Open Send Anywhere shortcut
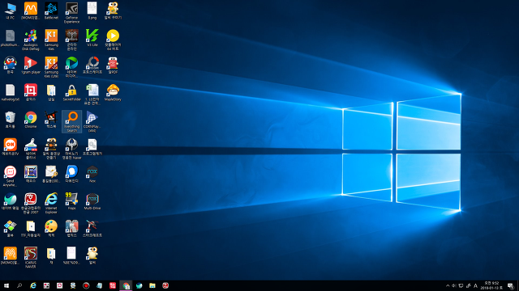The width and height of the screenshot is (519, 291). (x=11, y=176)
